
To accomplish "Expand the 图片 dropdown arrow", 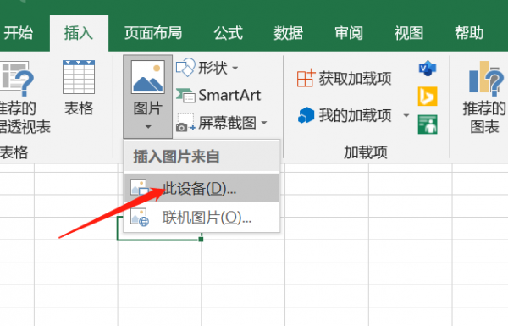I will click(148, 127).
